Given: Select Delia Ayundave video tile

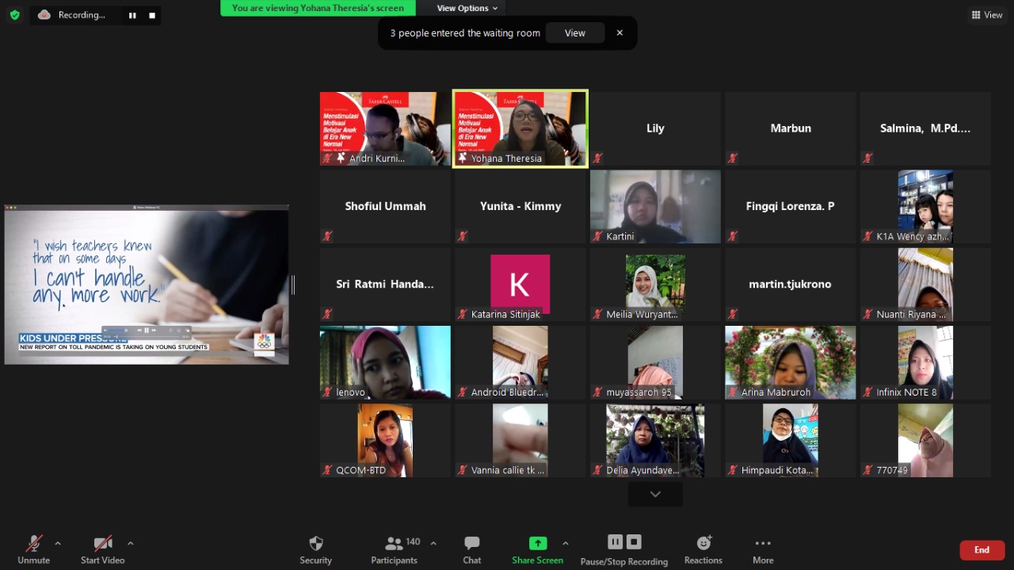Looking at the screenshot, I should tap(655, 440).
